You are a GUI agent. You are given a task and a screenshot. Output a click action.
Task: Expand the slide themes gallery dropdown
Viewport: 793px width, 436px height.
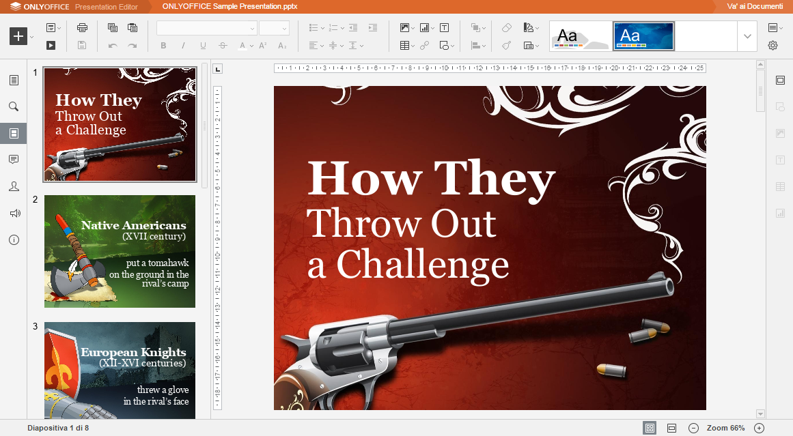[747, 36]
